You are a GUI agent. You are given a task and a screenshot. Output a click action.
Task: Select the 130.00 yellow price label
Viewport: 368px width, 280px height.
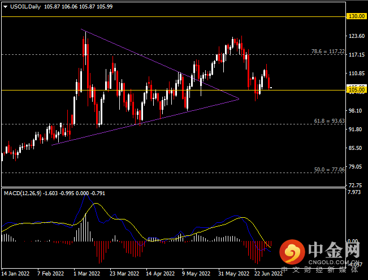point(357,16)
